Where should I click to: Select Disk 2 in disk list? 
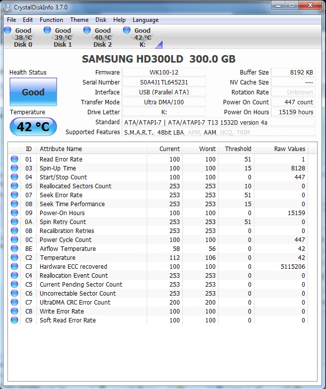click(x=102, y=37)
